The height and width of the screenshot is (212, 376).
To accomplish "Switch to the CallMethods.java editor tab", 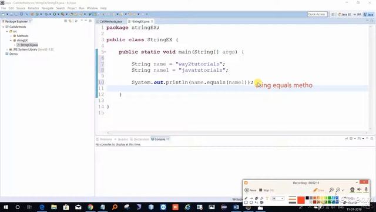I will tap(110, 21).
